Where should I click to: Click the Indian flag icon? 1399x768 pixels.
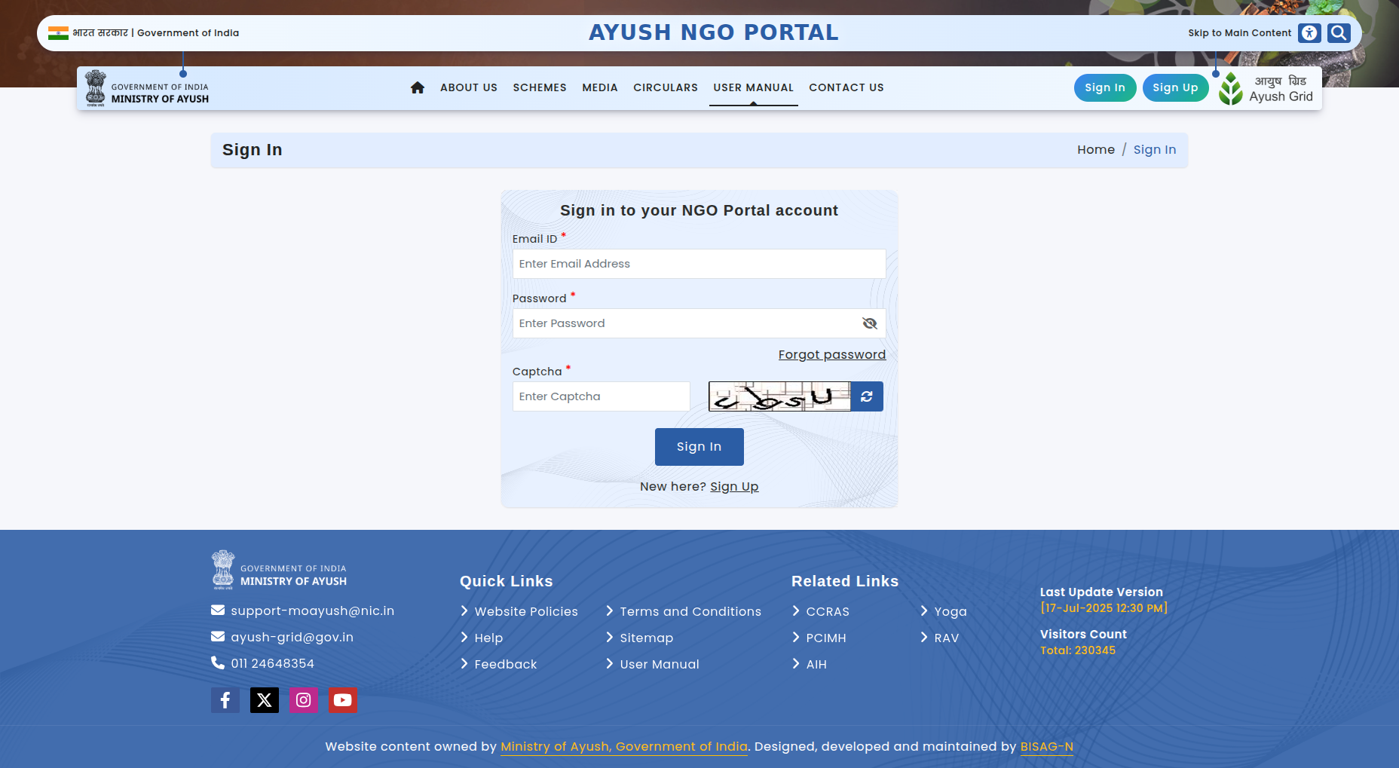pos(58,33)
